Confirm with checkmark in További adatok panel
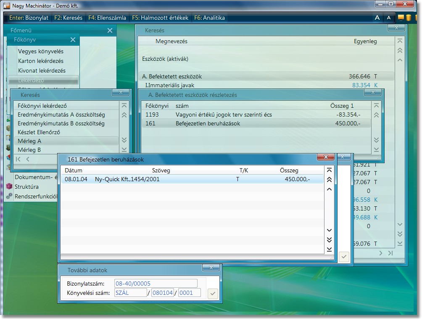This screenshot has height=320, width=422. tap(213, 293)
